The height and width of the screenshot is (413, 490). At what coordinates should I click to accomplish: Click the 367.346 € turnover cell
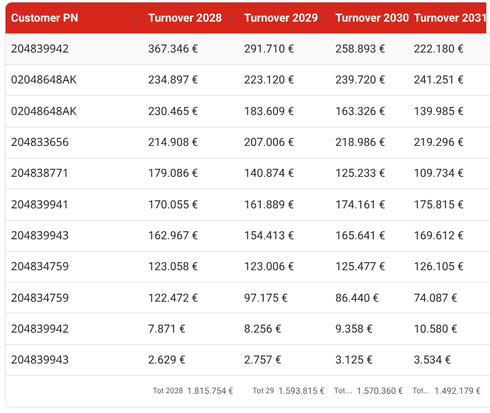pyautogui.click(x=173, y=49)
